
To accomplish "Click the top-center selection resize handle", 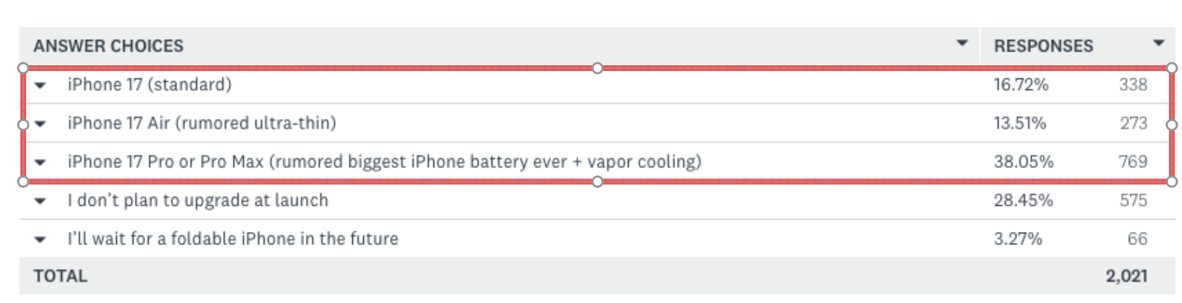I will pos(597,68).
